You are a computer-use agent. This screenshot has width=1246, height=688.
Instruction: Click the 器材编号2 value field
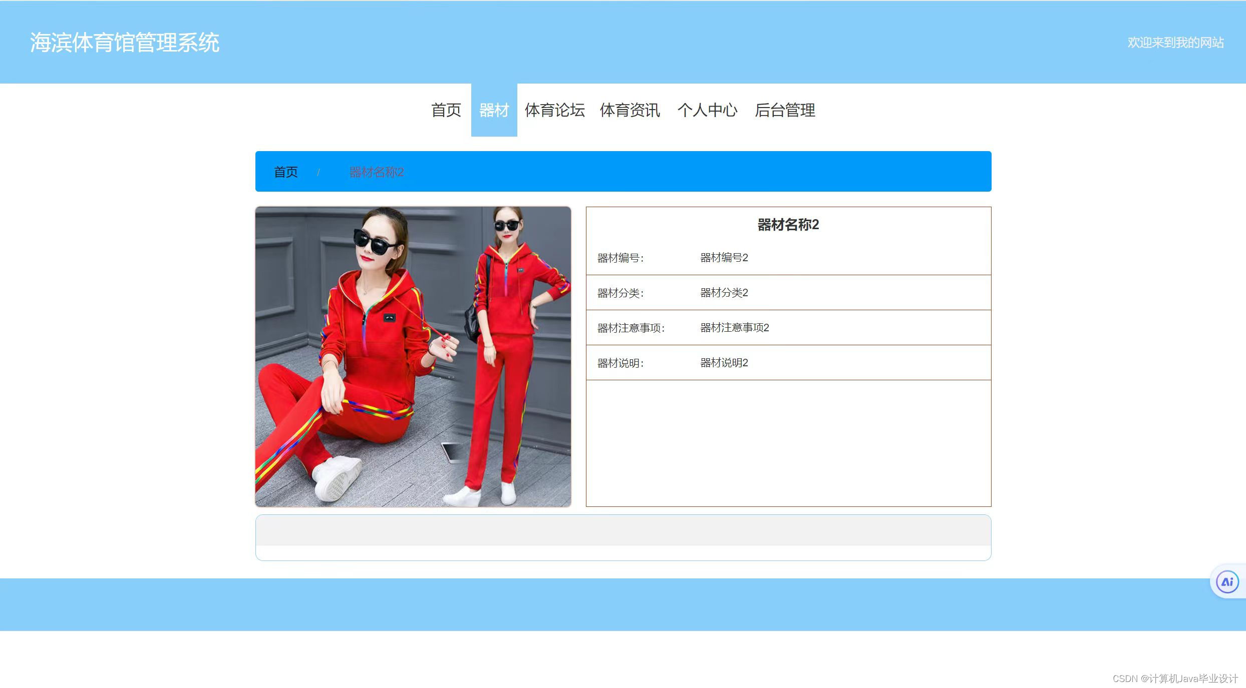[724, 258]
